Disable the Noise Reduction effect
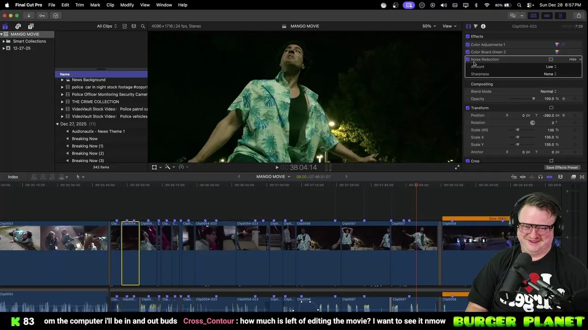The image size is (588, 330). coord(468,59)
